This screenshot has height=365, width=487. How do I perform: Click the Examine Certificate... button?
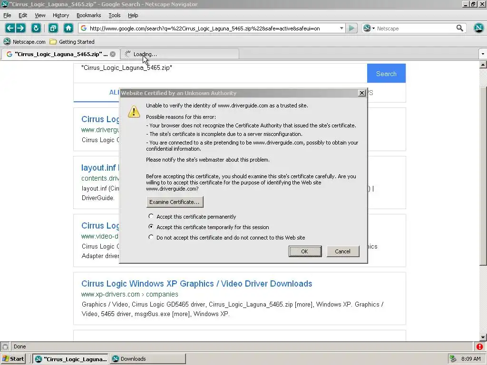click(175, 202)
